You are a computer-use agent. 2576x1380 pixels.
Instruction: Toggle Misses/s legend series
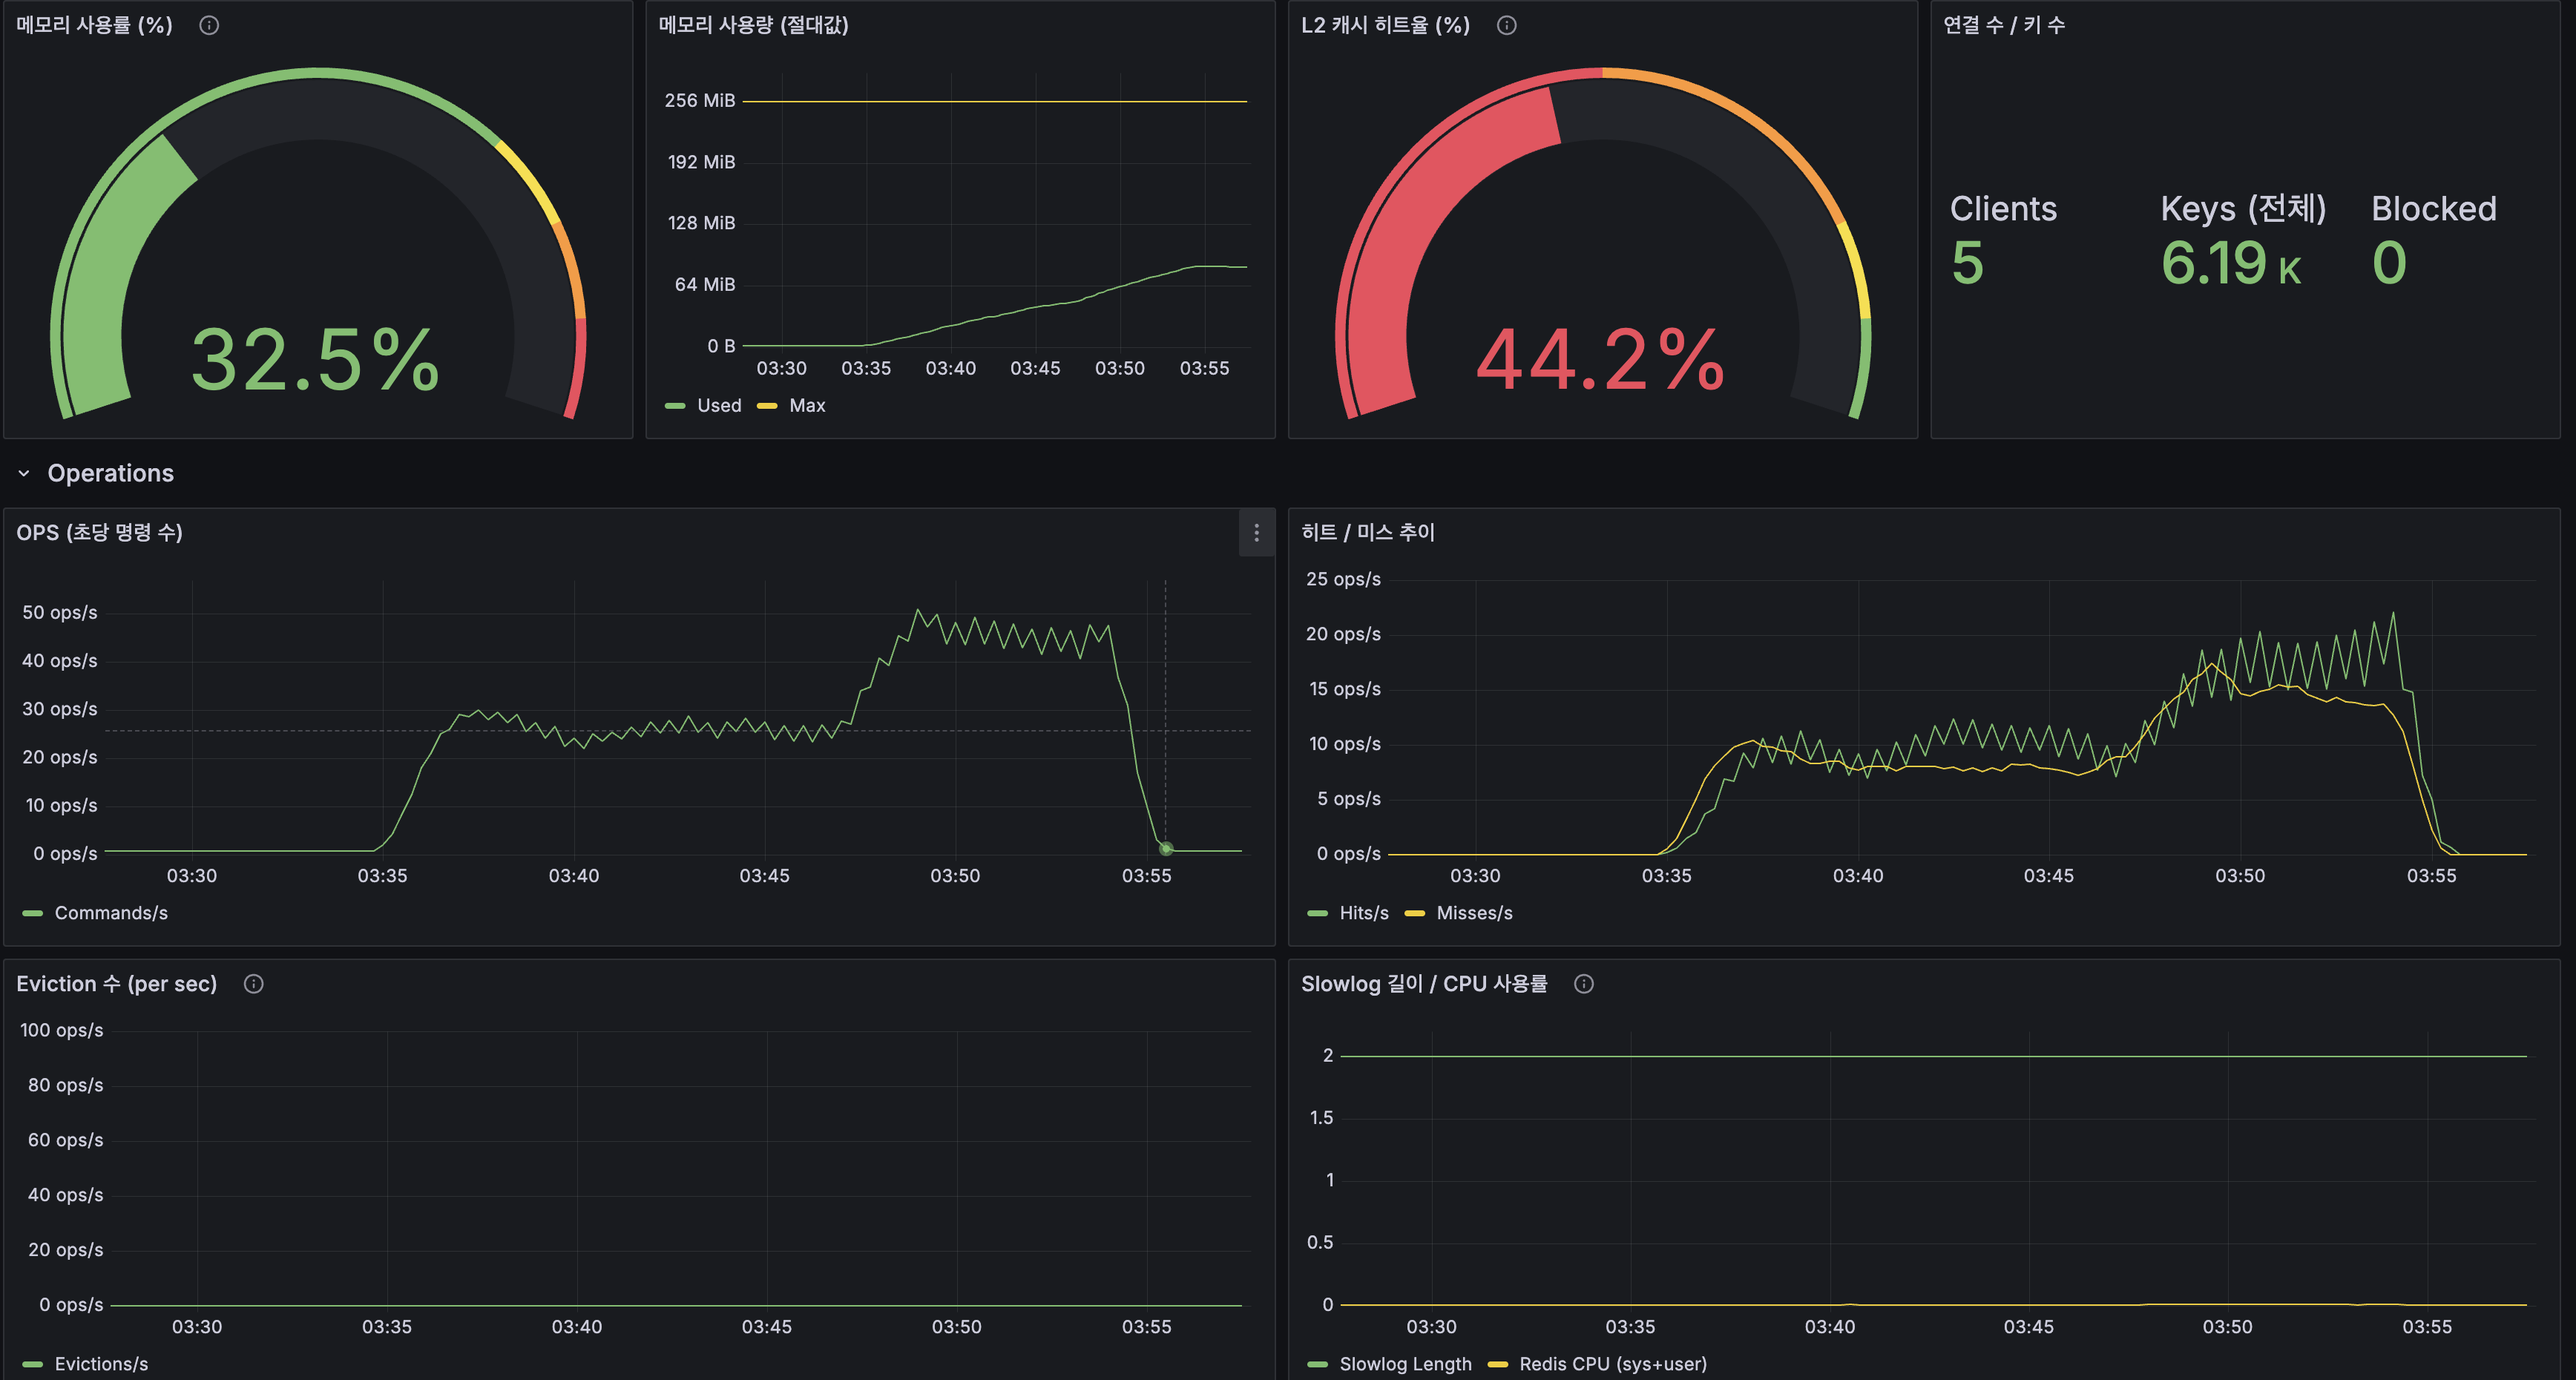click(1474, 913)
